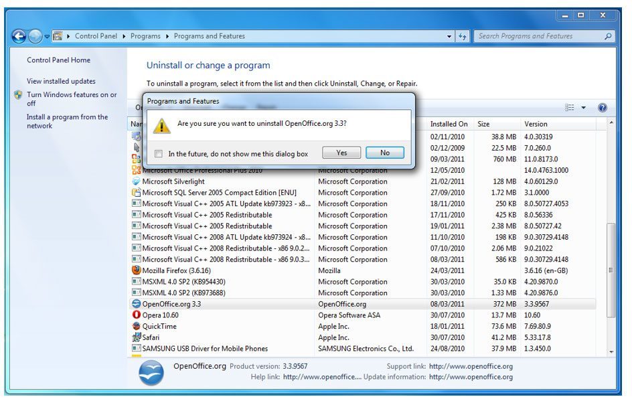Screen dimensions: 632x403
Task: Click the QuickTime icon
Action: point(136,326)
